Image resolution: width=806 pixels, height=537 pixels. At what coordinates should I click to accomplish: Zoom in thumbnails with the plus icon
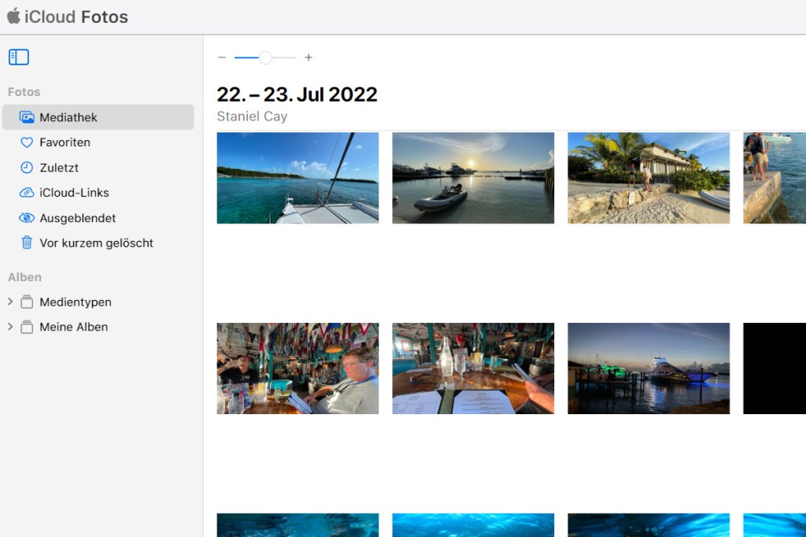tap(309, 57)
